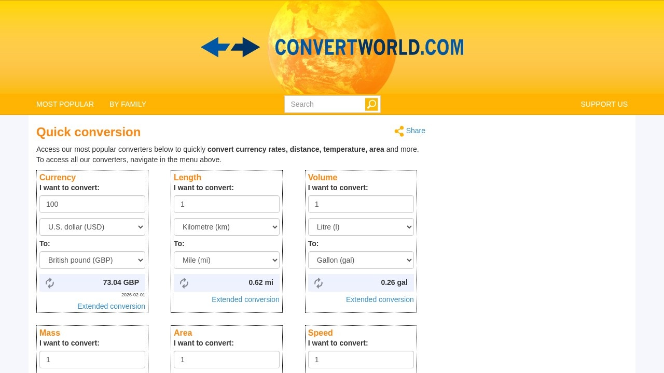Swap currency units with the refresh icon
The height and width of the screenshot is (373, 664).
point(50,283)
